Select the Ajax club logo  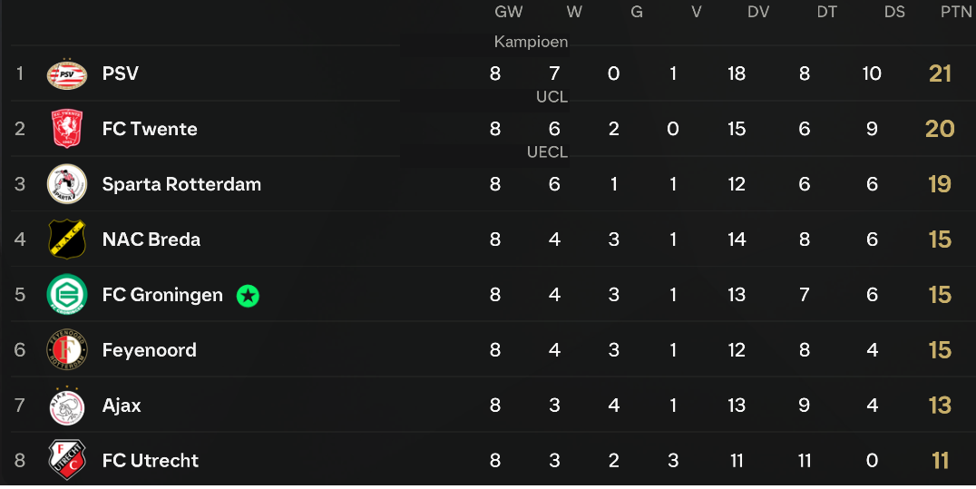(67, 405)
